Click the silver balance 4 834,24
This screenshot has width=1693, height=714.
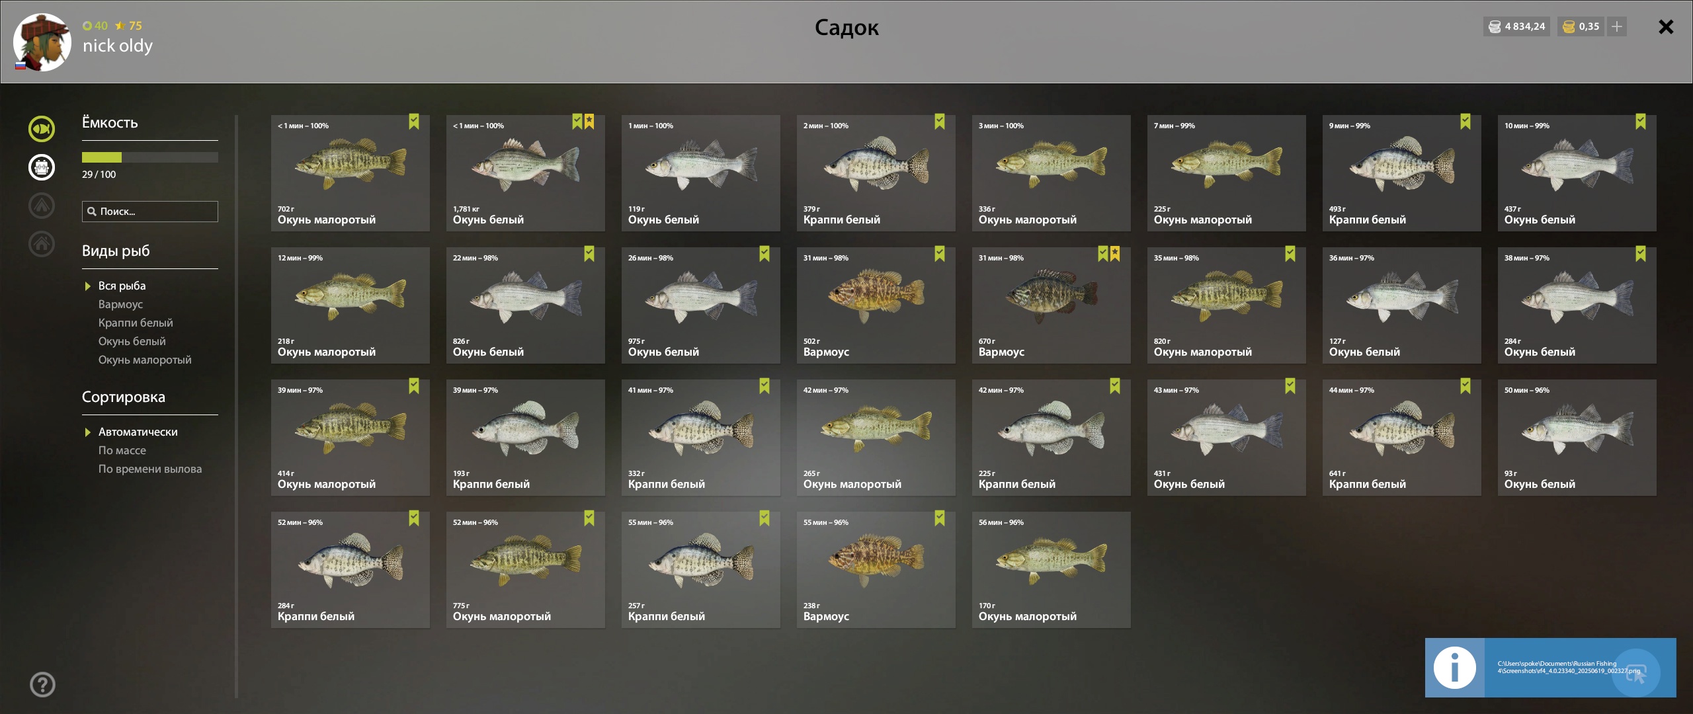tap(1516, 26)
